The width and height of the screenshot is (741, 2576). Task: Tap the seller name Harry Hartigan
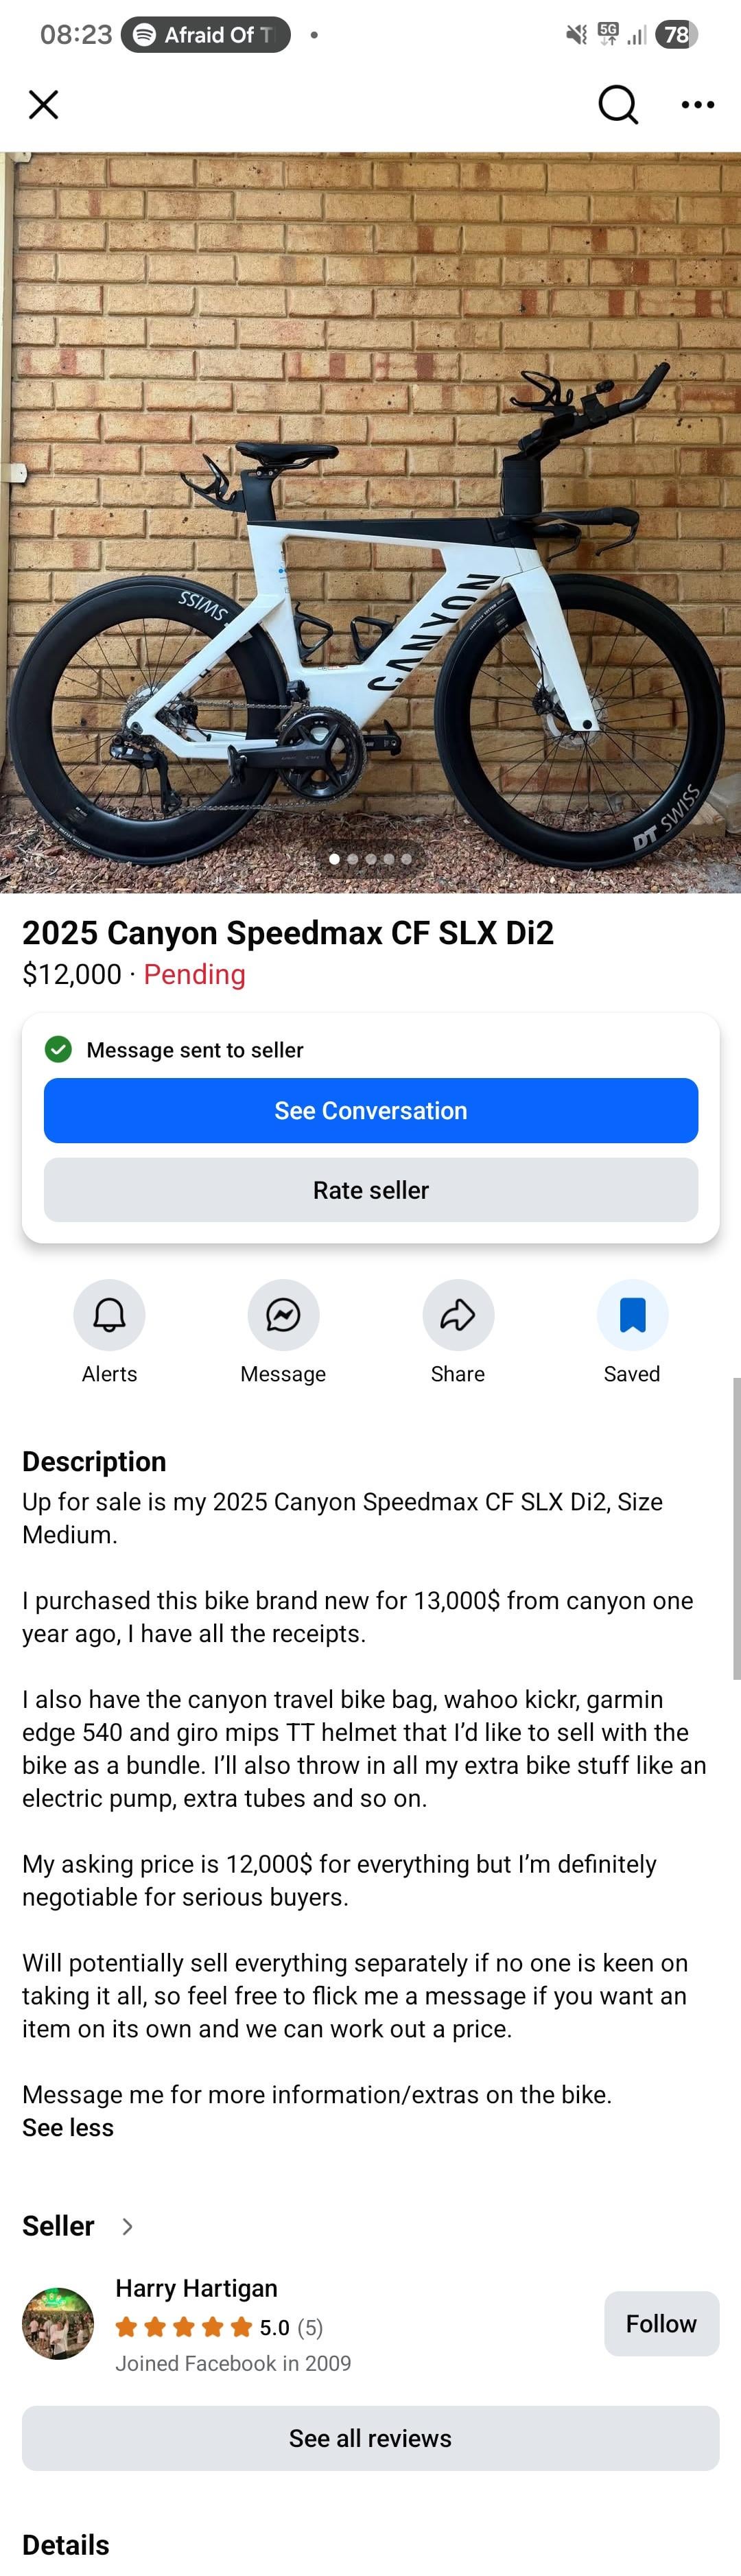[x=196, y=2288]
